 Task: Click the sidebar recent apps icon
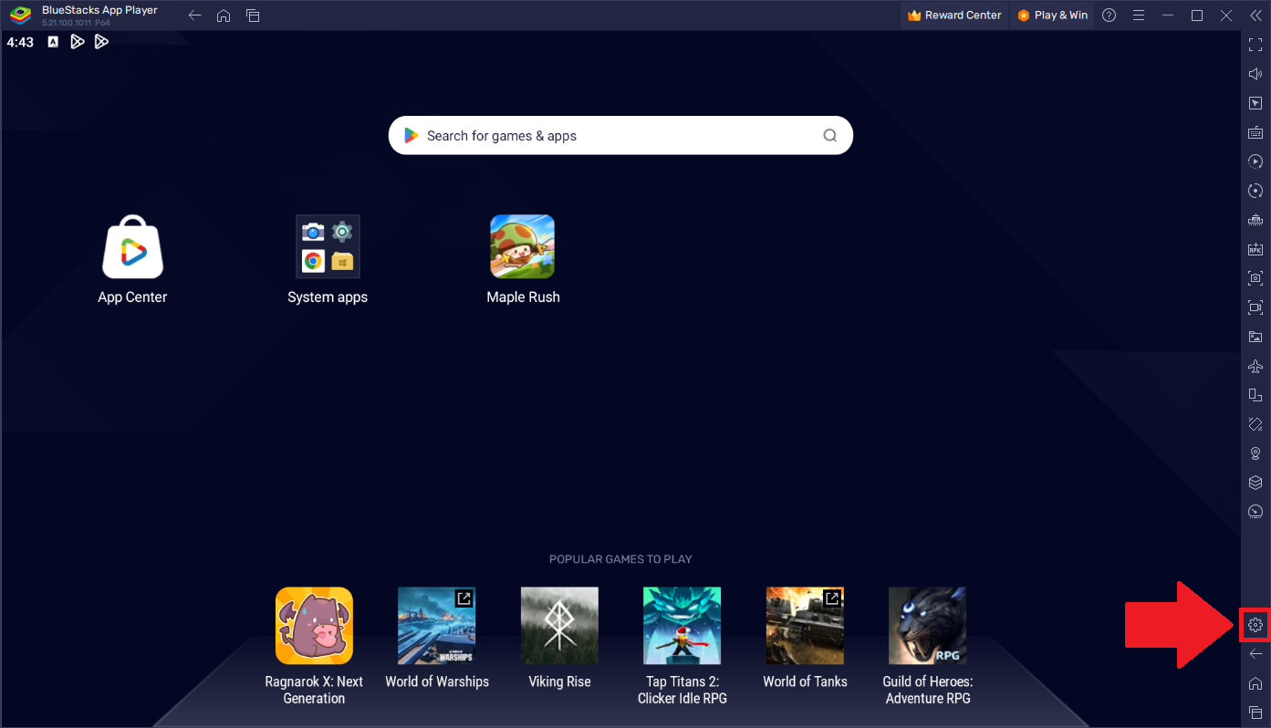click(1255, 712)
